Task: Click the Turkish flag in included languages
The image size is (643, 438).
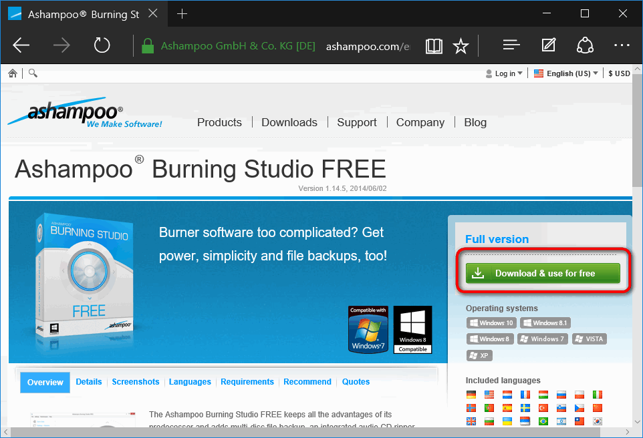Action: click(543, 408)
